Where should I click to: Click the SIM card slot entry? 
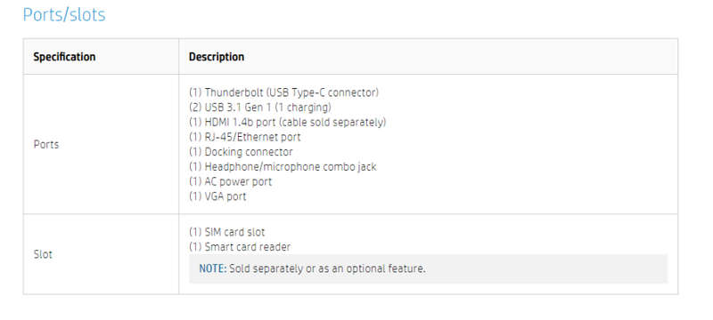coord(226,232)
